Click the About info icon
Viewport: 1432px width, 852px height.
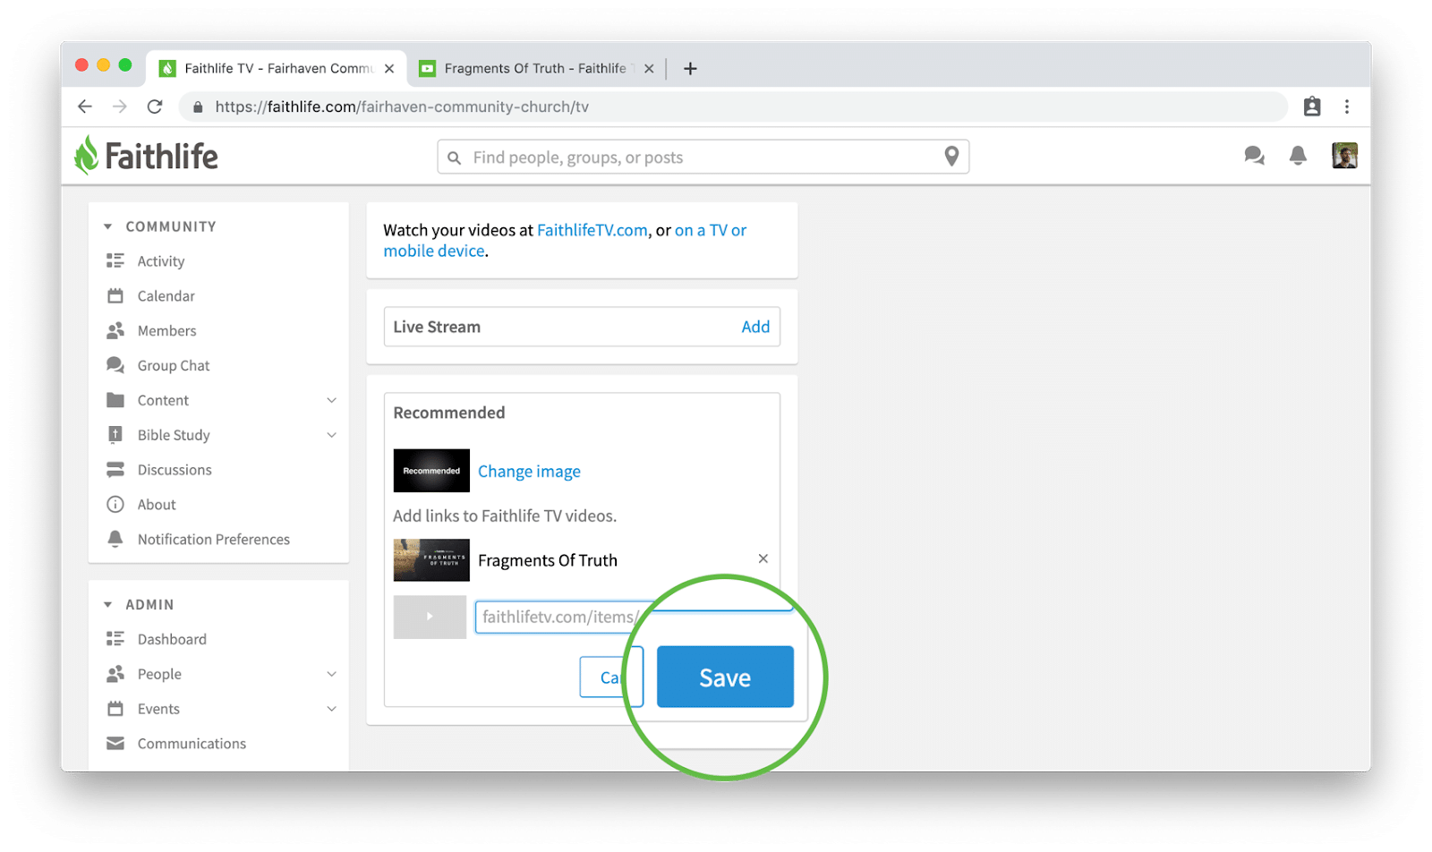(x=115, y=505)
